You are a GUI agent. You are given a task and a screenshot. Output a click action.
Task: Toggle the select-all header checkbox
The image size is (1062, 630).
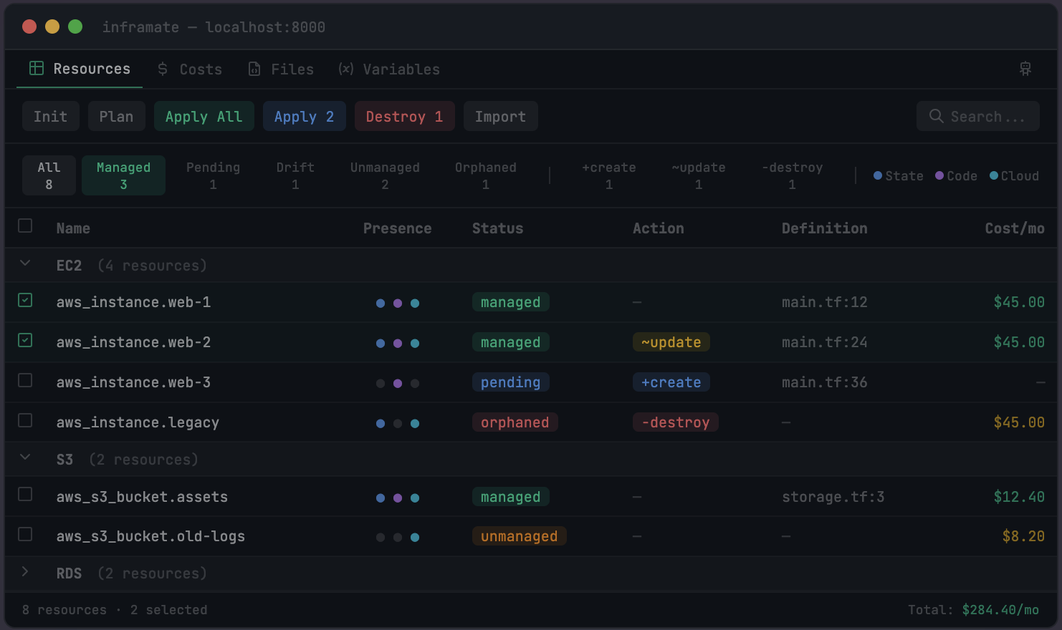[x=25, y=226]
